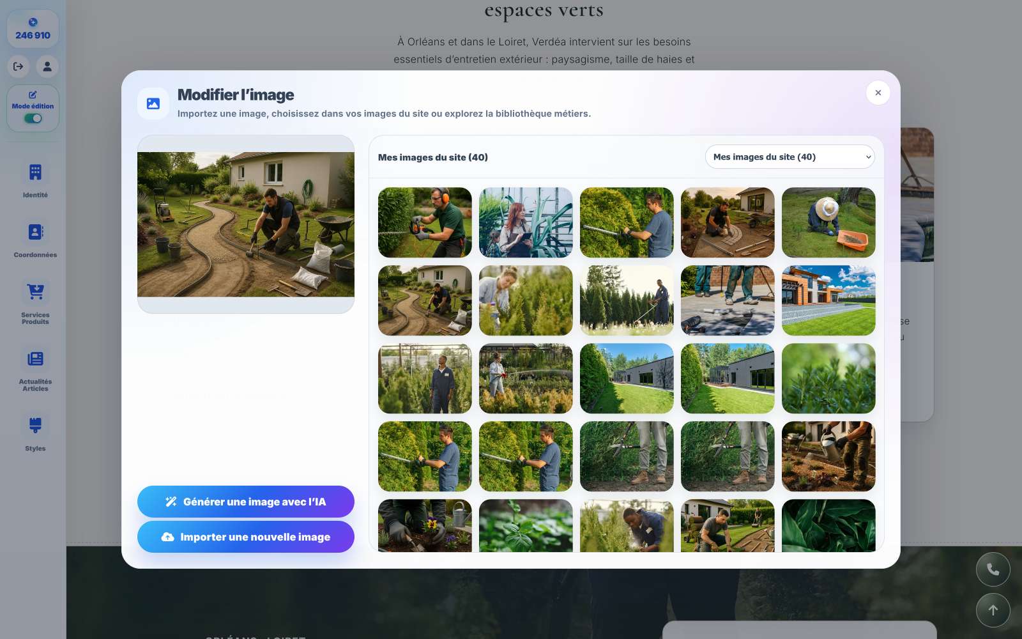1022x639 pixels.
Task: Select fourth-row third thumbnail of shears and boots
Action: (627, 456)
